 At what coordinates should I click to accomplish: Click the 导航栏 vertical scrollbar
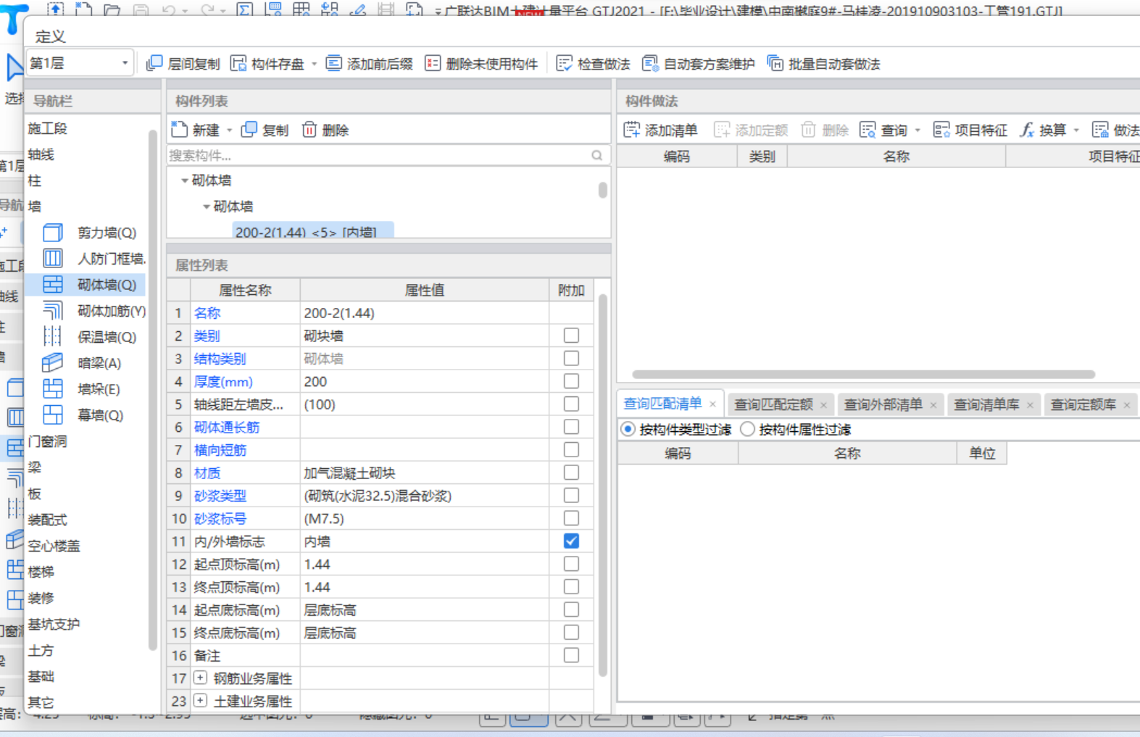pos(152,391)
